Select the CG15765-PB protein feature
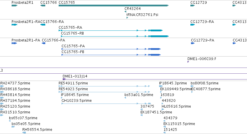Viewport: 247px width, 134px height. pyautogui.click(x=111, y=55)
